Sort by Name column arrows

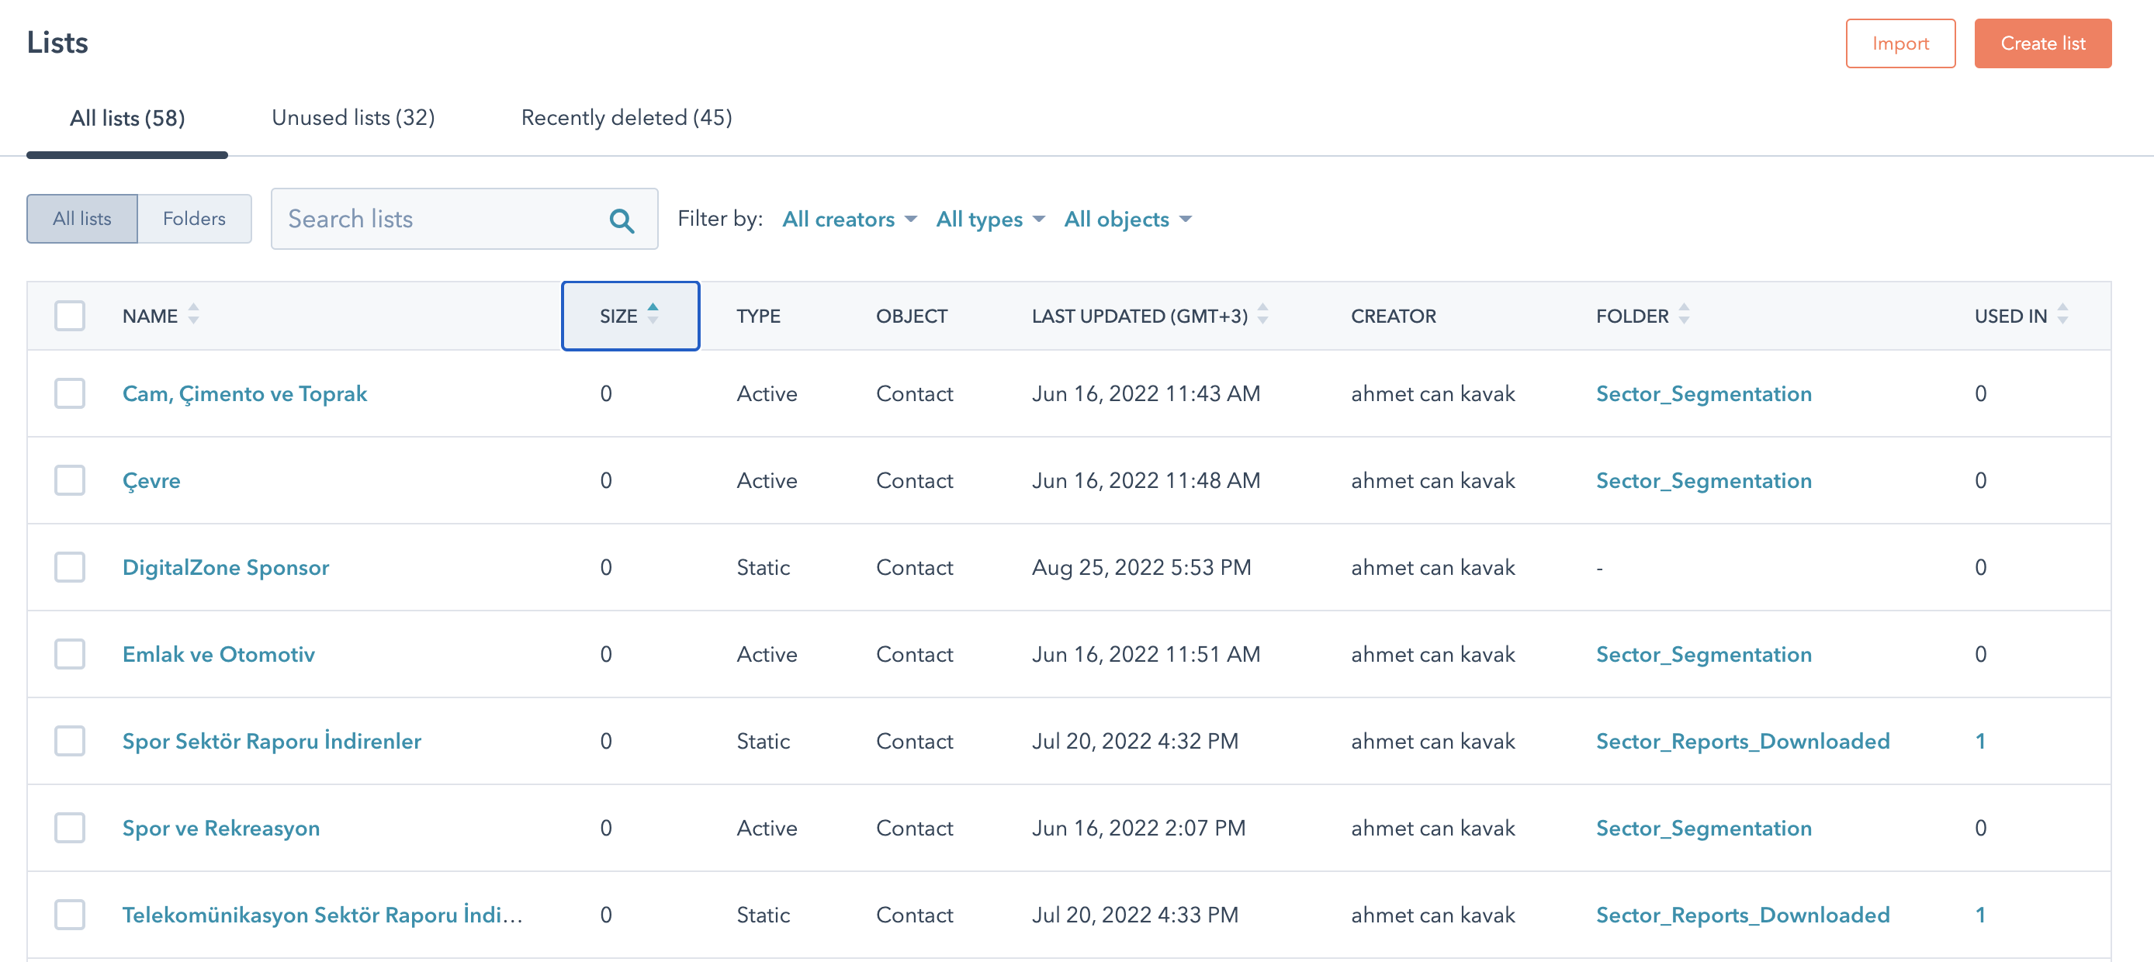(193, 314)
